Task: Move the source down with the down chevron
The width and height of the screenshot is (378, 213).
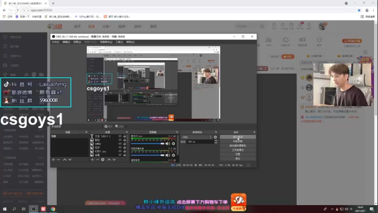Action: point(114,160)
